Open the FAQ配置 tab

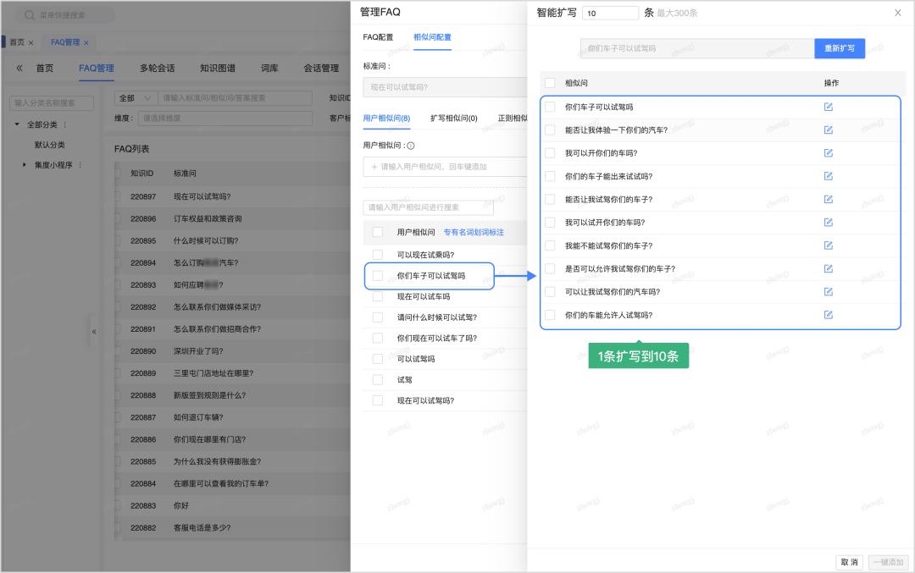(378, 37)
